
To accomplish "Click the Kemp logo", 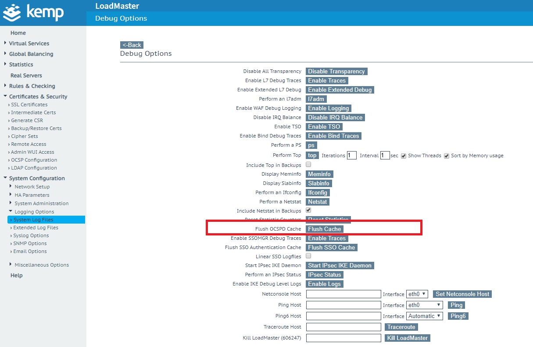I will point(33,13).
